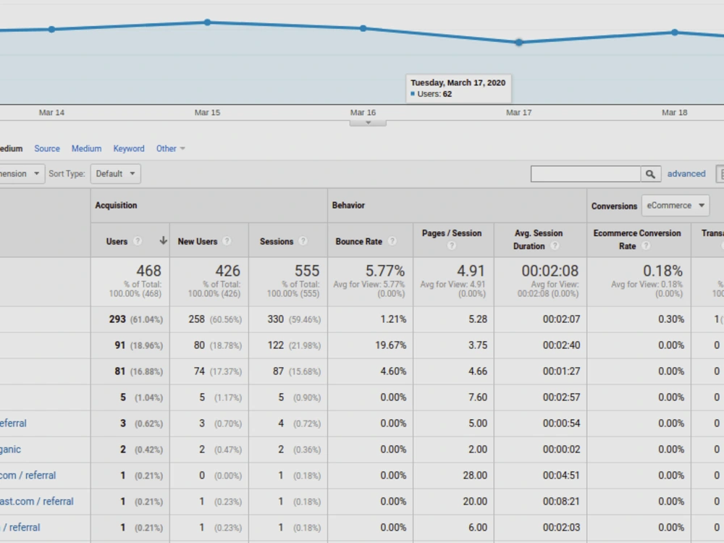Select the Source dimension link
This screenshot has height=543, width=724.
47,148
